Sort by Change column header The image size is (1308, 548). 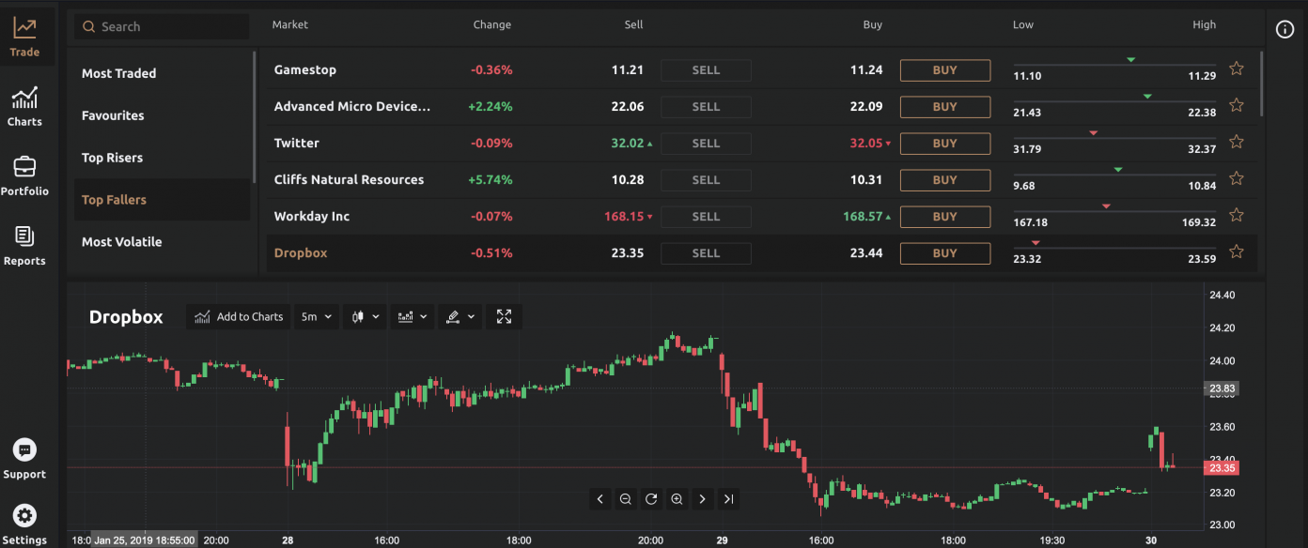(x=492, y=24)
